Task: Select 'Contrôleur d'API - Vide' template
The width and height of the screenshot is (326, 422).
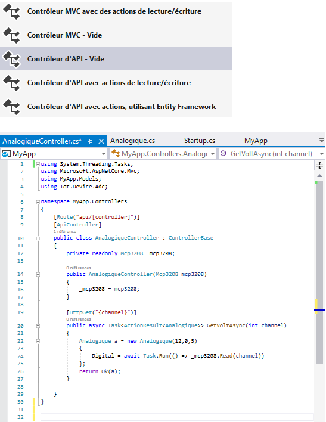Action: coord(116,58)
